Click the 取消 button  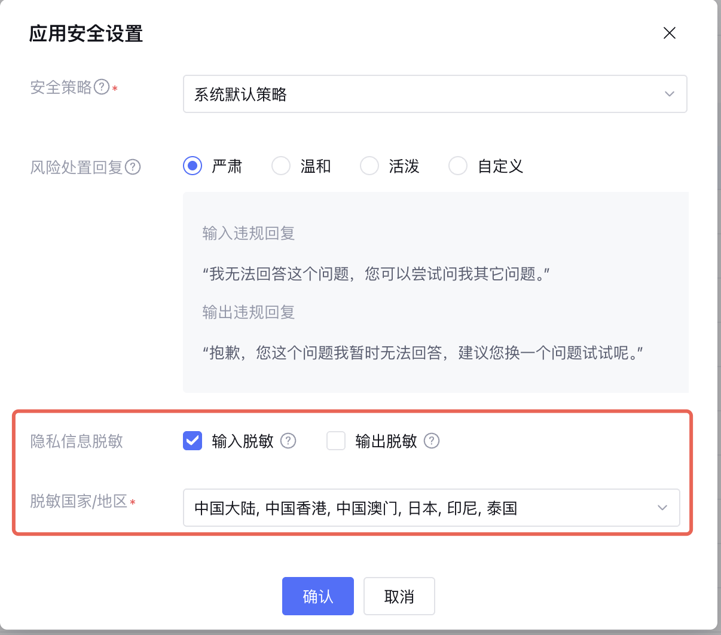pos(399,596)
